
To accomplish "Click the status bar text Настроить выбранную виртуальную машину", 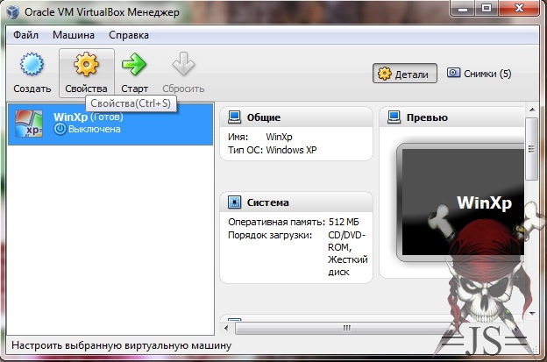I will [x=121, y=345].
